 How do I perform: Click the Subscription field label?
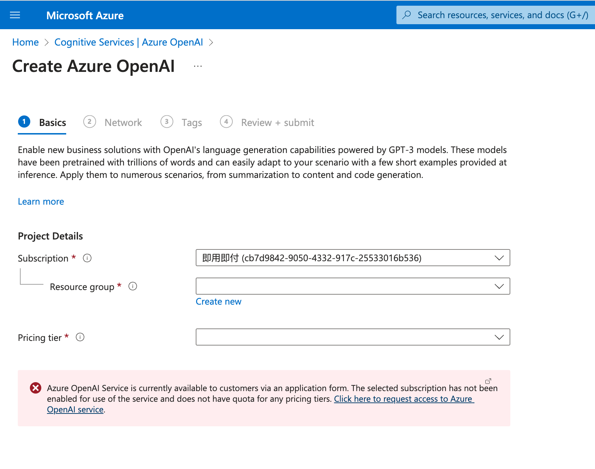[x=43, y=258]
